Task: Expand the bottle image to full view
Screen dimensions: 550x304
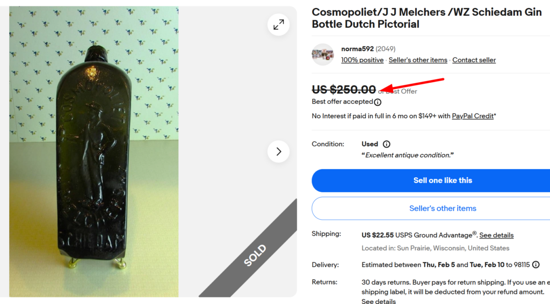Action: coord(278,25)
